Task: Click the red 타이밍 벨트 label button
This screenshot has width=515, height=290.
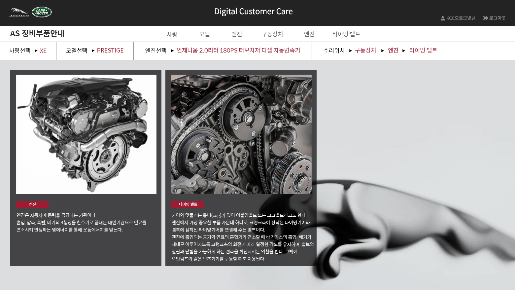Action: pyautogui.click(x=188, y=204)
